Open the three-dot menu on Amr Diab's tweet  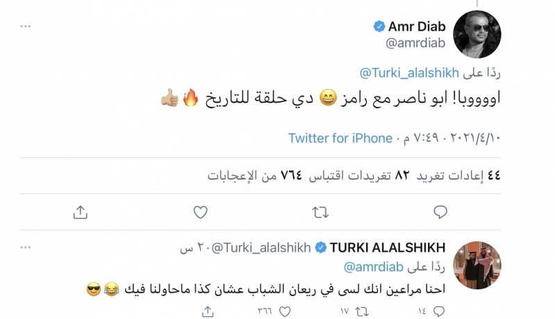coord(26,26)
